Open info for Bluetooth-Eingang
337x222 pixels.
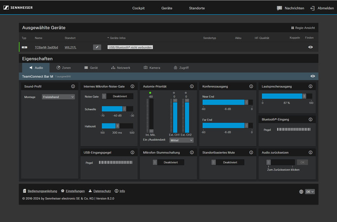(x=310, y=119)
